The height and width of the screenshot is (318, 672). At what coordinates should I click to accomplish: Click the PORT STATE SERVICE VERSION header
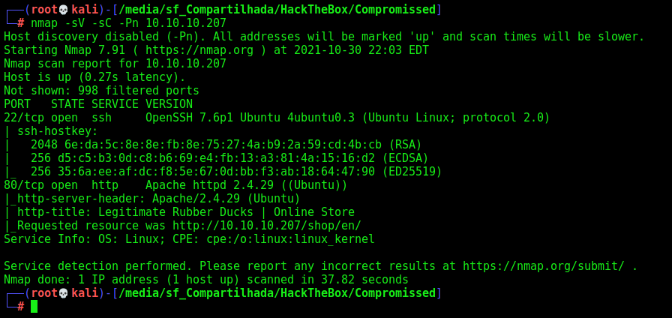tap(98, 104)
